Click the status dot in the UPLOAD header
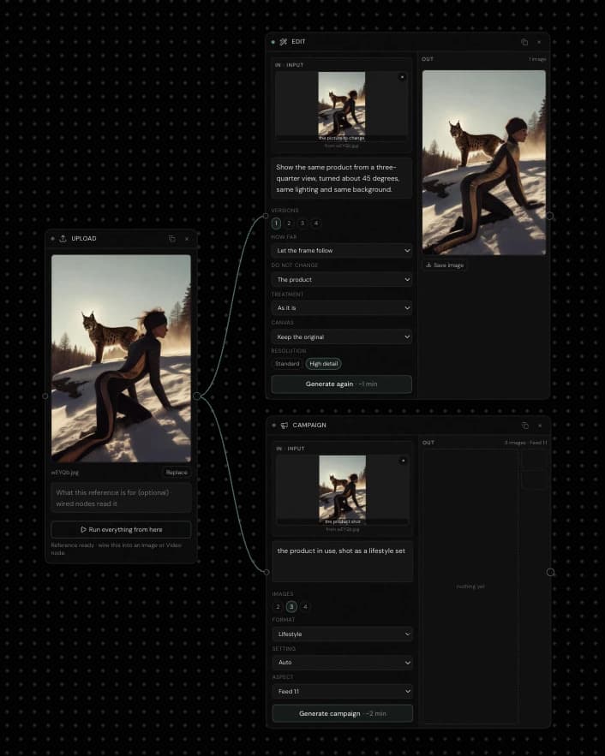Screen dimensions: 605x756 coord(52,239)
